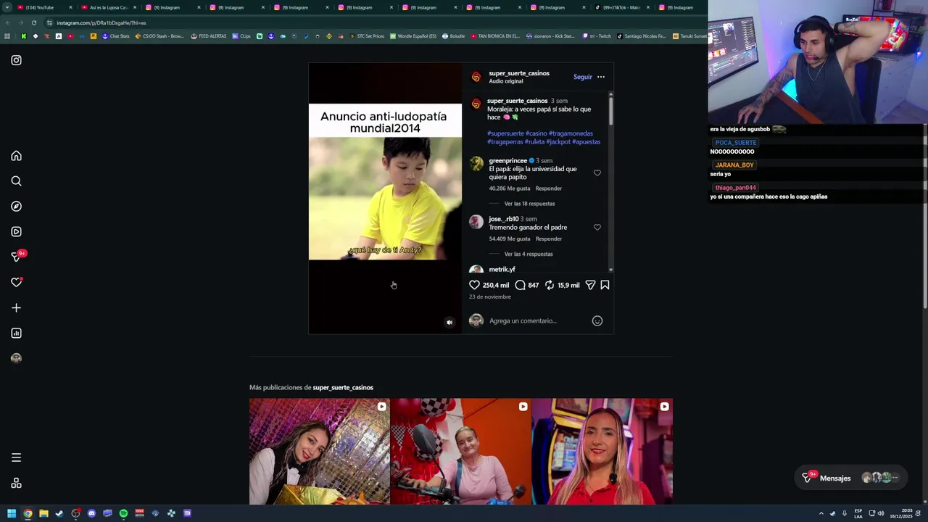The height and width of the screenshot is (522, 928).
Task: Click the repost icon next to 15,9 mil
Action: pos(550,285)
